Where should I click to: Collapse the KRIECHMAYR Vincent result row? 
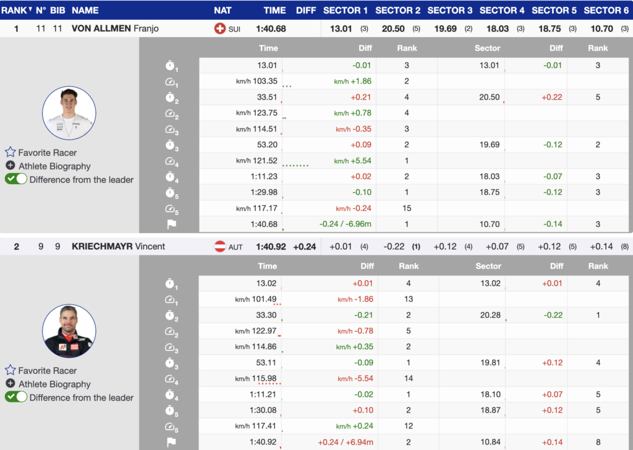pos(118,247)
